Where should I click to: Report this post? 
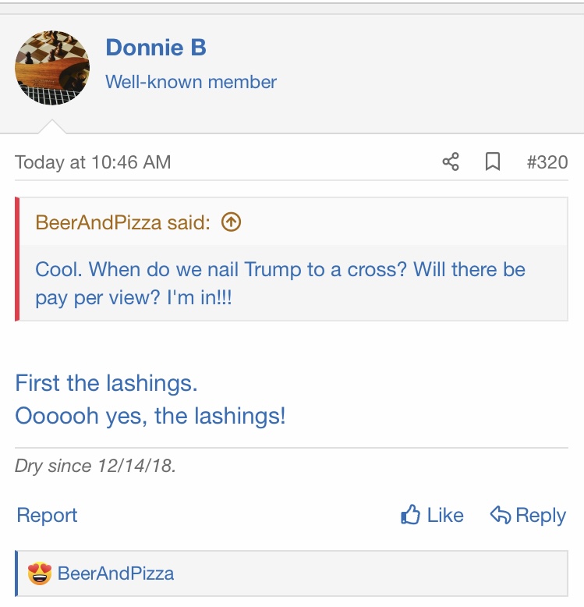coord(47,515)
